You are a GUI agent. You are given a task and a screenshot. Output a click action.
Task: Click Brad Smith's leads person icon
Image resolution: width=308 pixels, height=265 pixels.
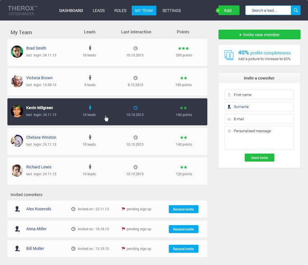coord(90,48)
